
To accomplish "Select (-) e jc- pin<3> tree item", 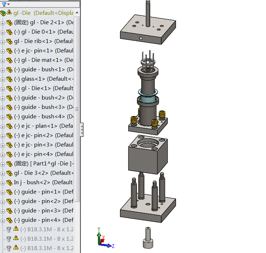I will [x=44, y=145].
